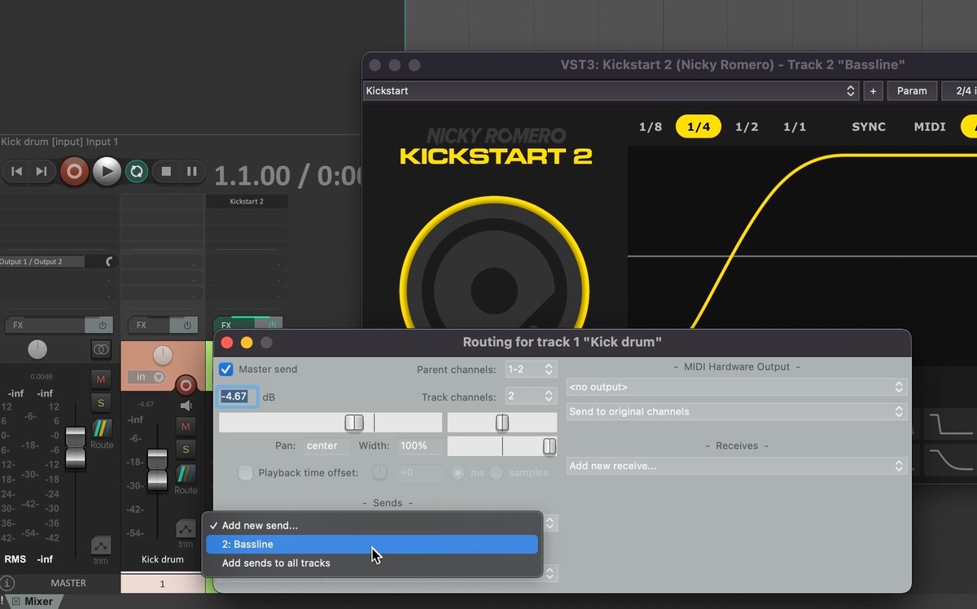This screenshot has height=609, width=977.
Task: Click the Stop button in transport
Action: click(166, 172)
